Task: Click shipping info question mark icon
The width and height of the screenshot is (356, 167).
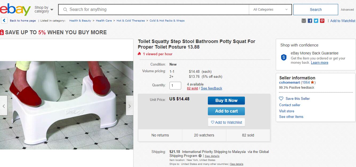Action: [200, 156]
